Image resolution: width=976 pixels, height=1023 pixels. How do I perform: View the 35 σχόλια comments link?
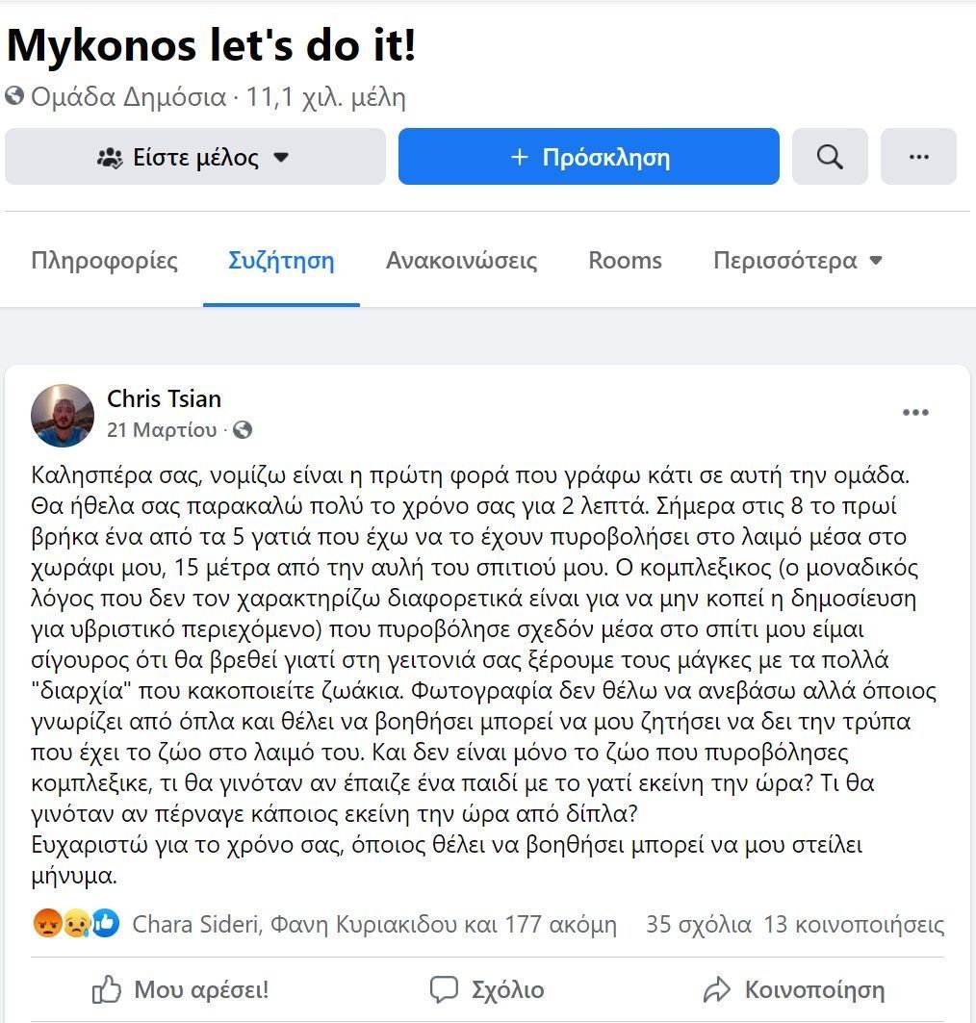point(699,924)
